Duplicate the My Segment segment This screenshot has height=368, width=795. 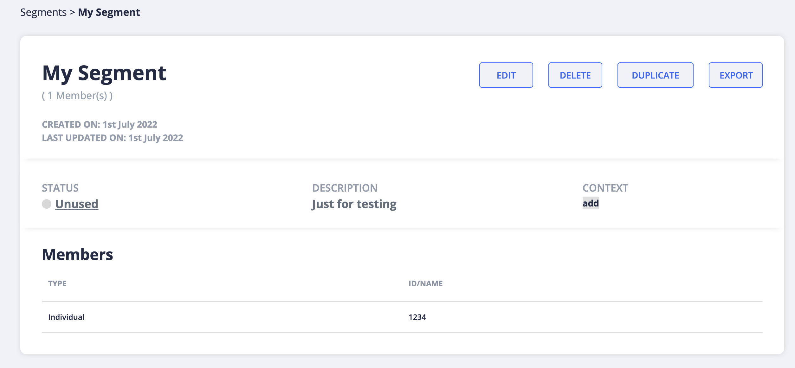[655, 75]
